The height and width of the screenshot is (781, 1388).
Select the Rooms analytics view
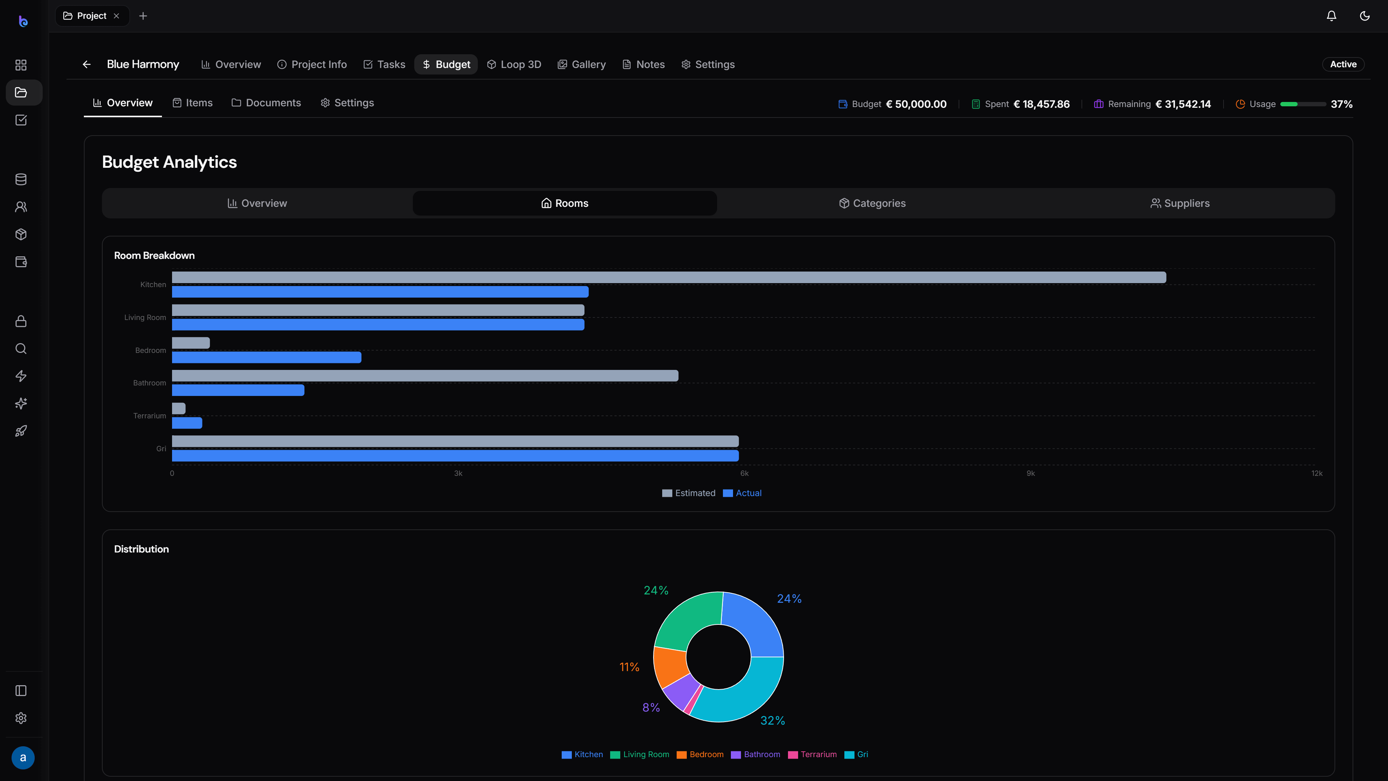565,203
